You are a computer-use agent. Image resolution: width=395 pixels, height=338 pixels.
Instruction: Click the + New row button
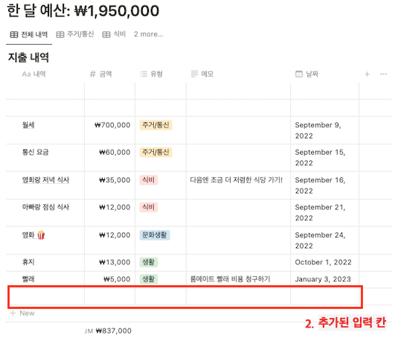(22, 313)
